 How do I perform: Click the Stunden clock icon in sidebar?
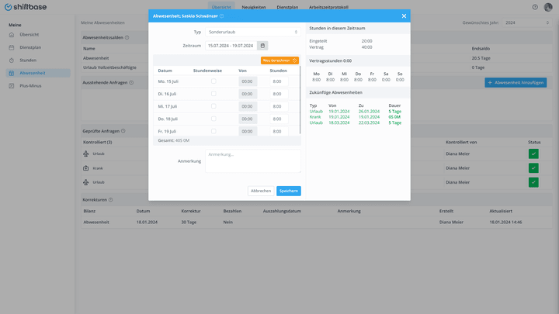[x=12, y=60]
